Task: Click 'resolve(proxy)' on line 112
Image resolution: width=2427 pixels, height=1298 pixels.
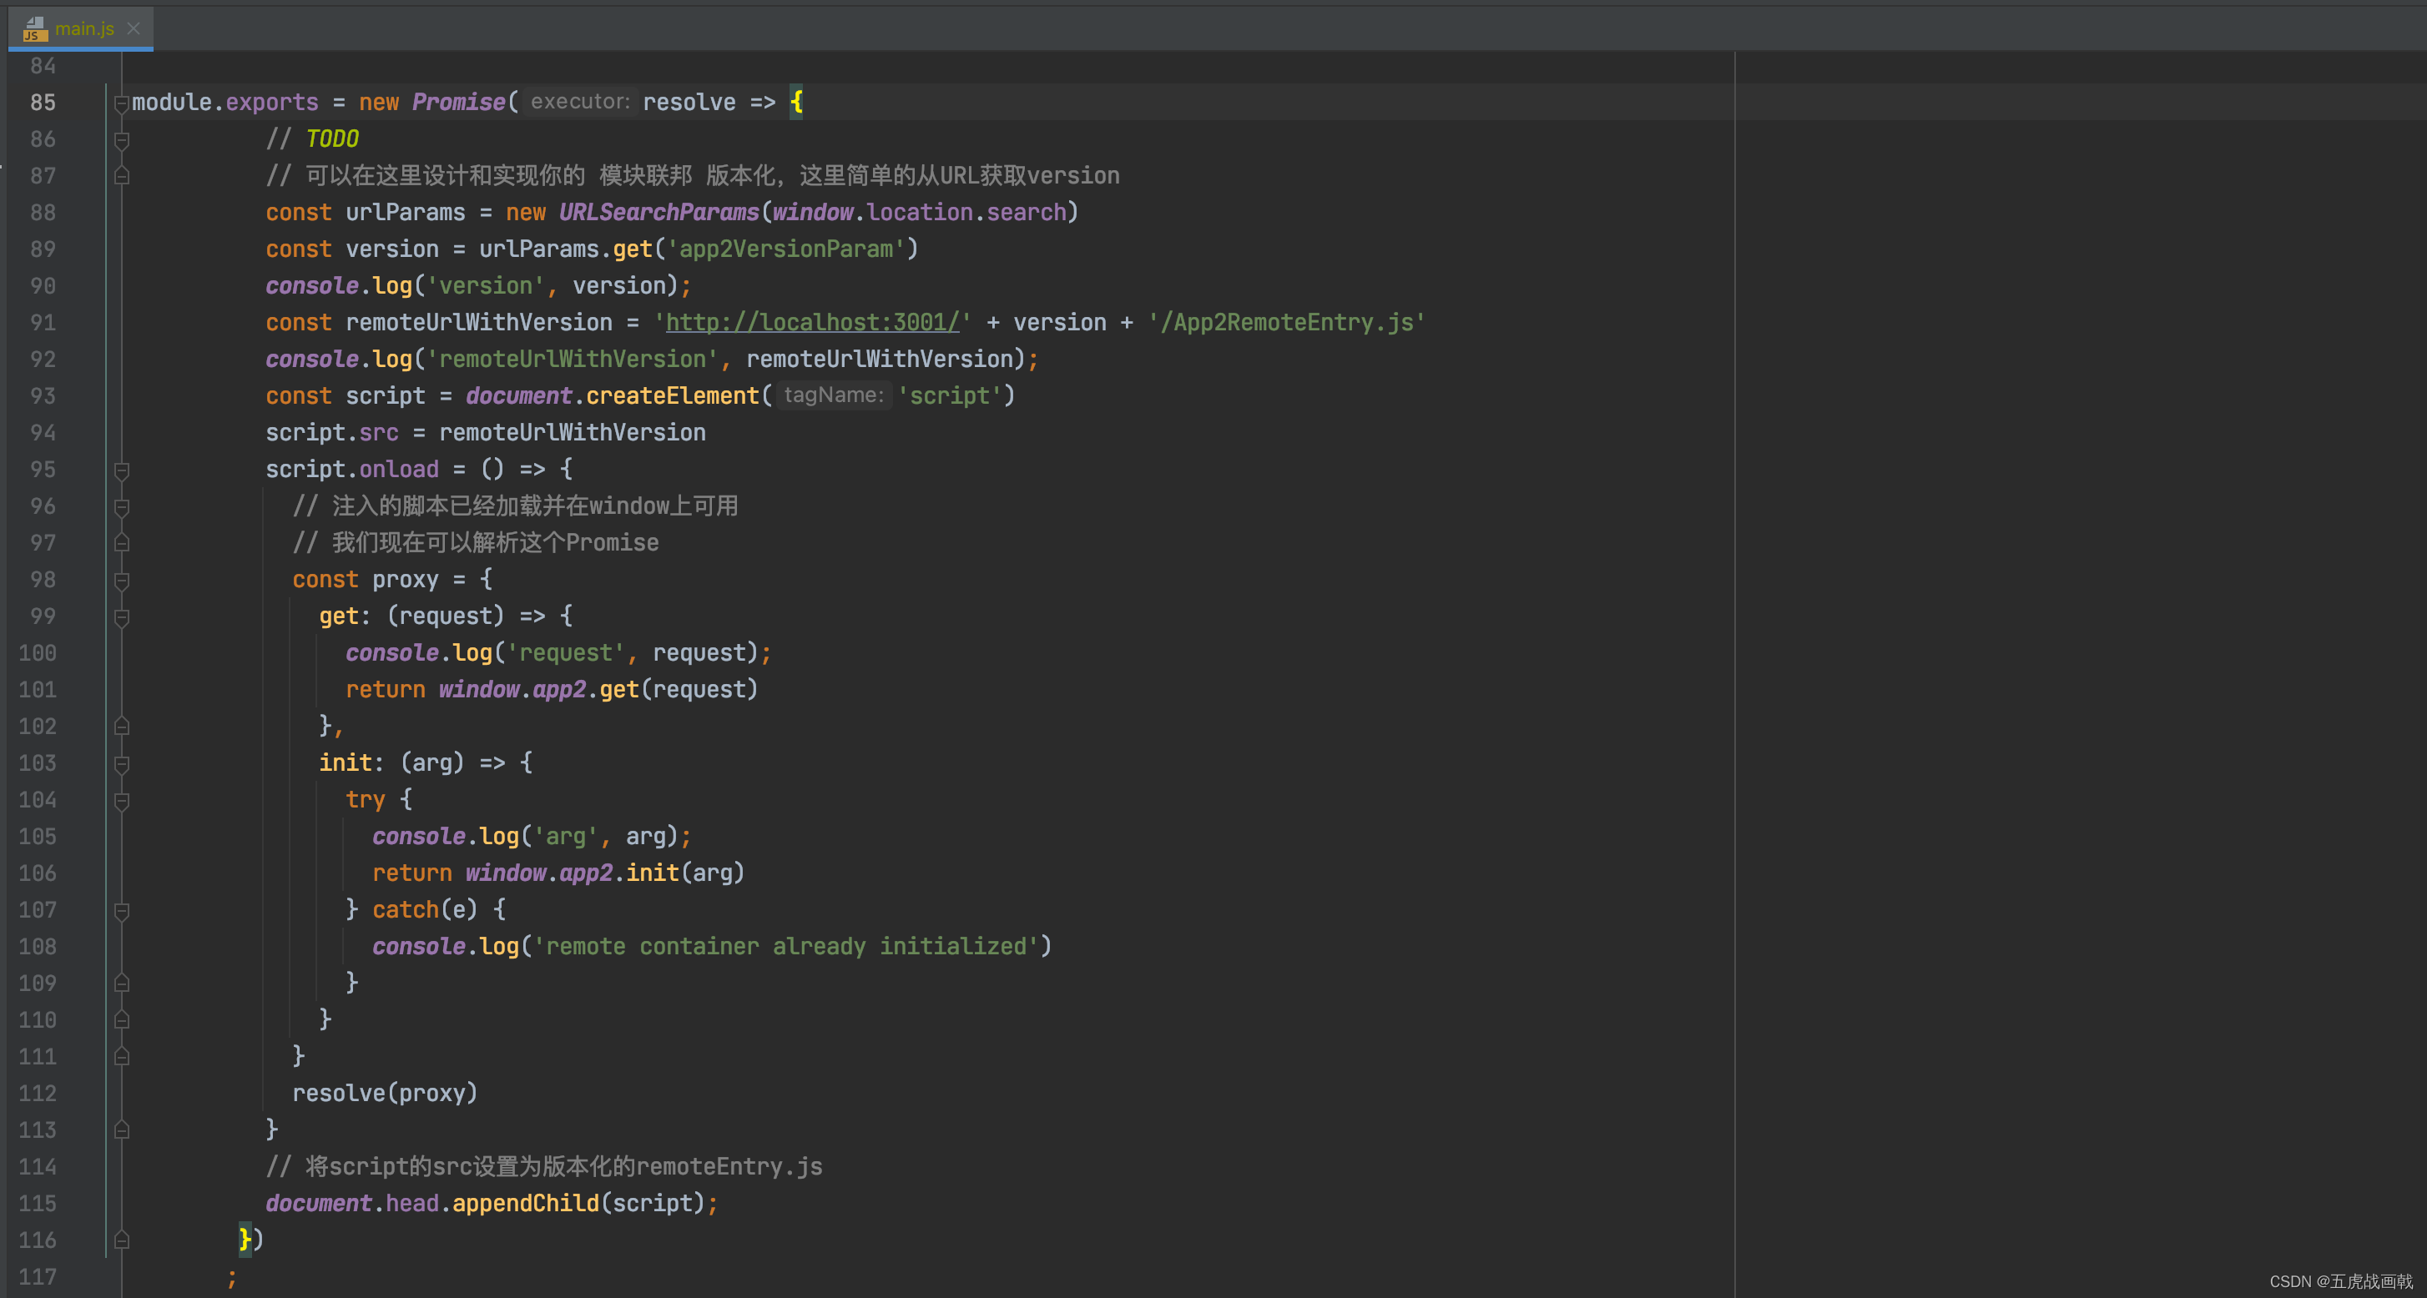Action: tap(386, 1094)
